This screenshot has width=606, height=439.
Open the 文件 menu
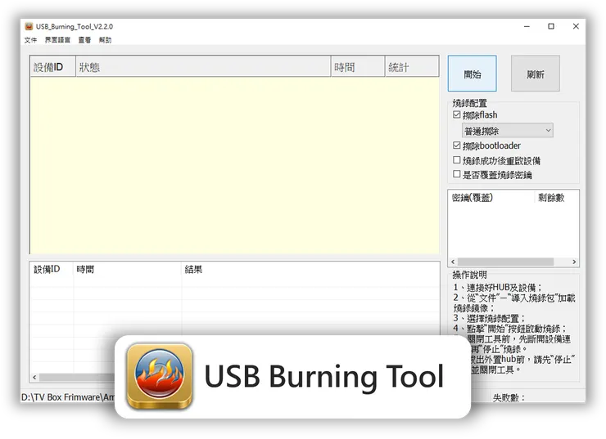[30, 40]
